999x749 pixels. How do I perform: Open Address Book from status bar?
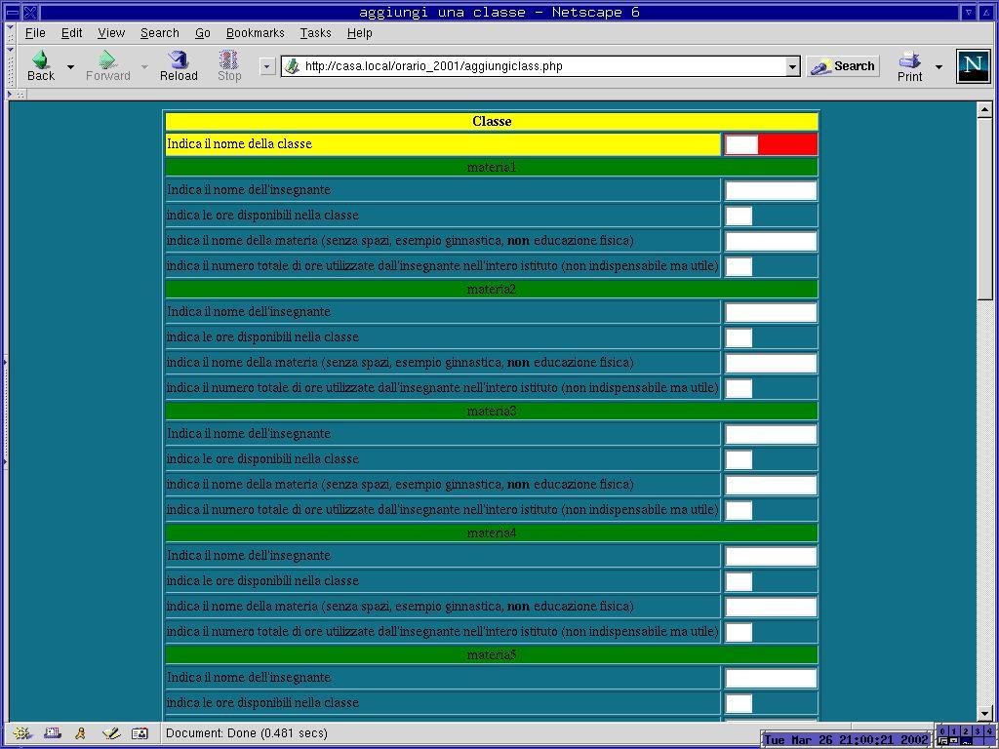click(140, 733)
